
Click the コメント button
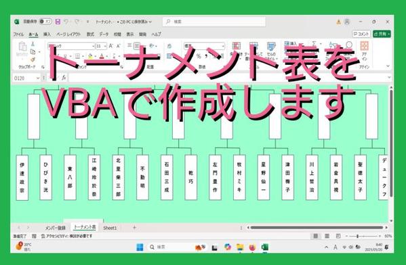[361, 34]
